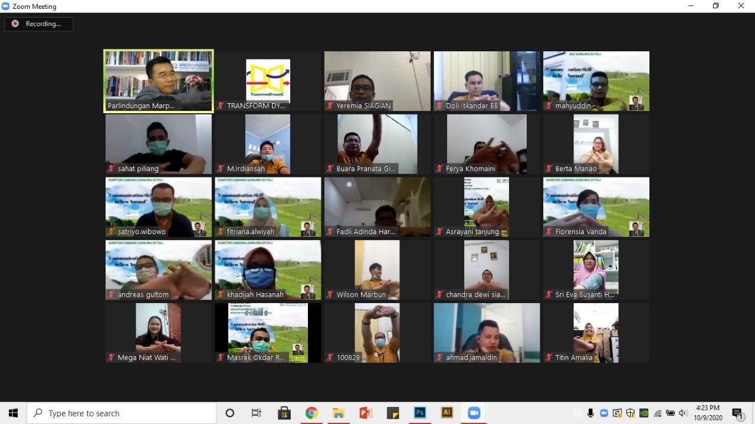
Task: Click the Cortana circle icon
Action: [230, 413]
